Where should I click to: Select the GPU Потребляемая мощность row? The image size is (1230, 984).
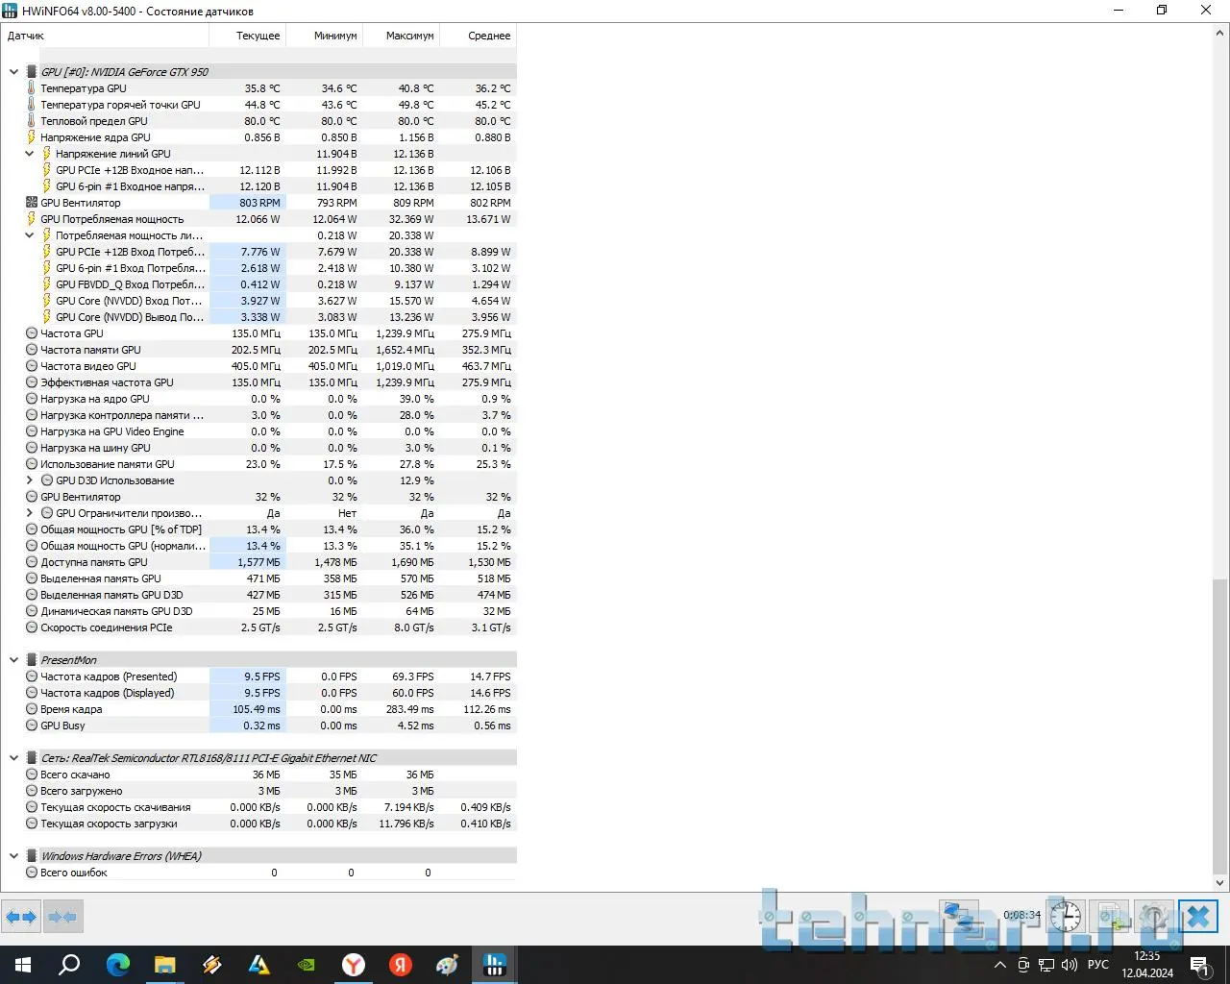click(x=270, y=219)
